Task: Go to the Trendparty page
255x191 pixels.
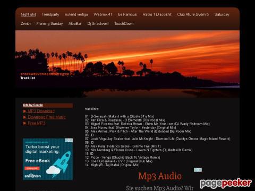Action: pyautogui.click(x=50, y=14)
